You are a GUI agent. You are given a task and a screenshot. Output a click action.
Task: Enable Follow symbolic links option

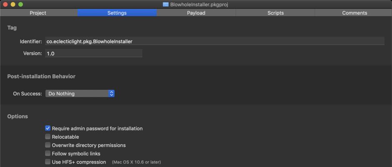click(x=48, y=153)
